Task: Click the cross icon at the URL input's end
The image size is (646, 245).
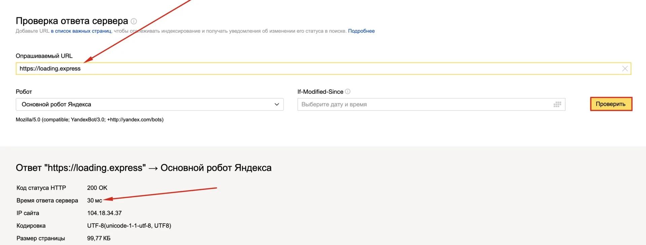Action: pos(625,68)
